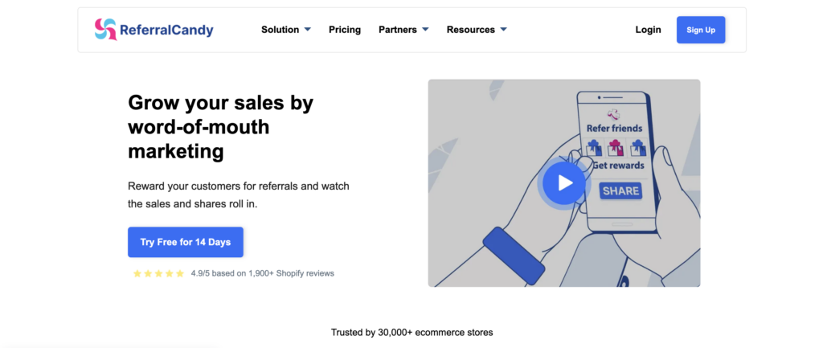Click the small logo on phone screen
This screenshot has width=823, height=348.
(x=613, y=113)
